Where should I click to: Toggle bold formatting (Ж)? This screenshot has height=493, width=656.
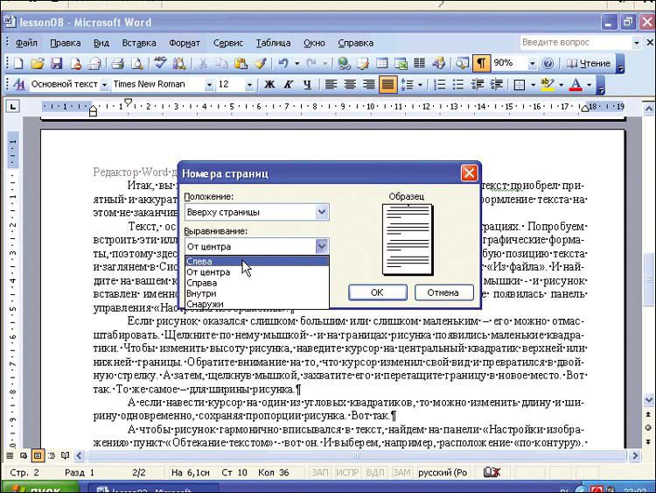[x=269, y=85]
